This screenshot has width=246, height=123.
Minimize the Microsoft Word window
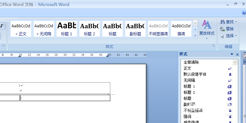point(228,5)
